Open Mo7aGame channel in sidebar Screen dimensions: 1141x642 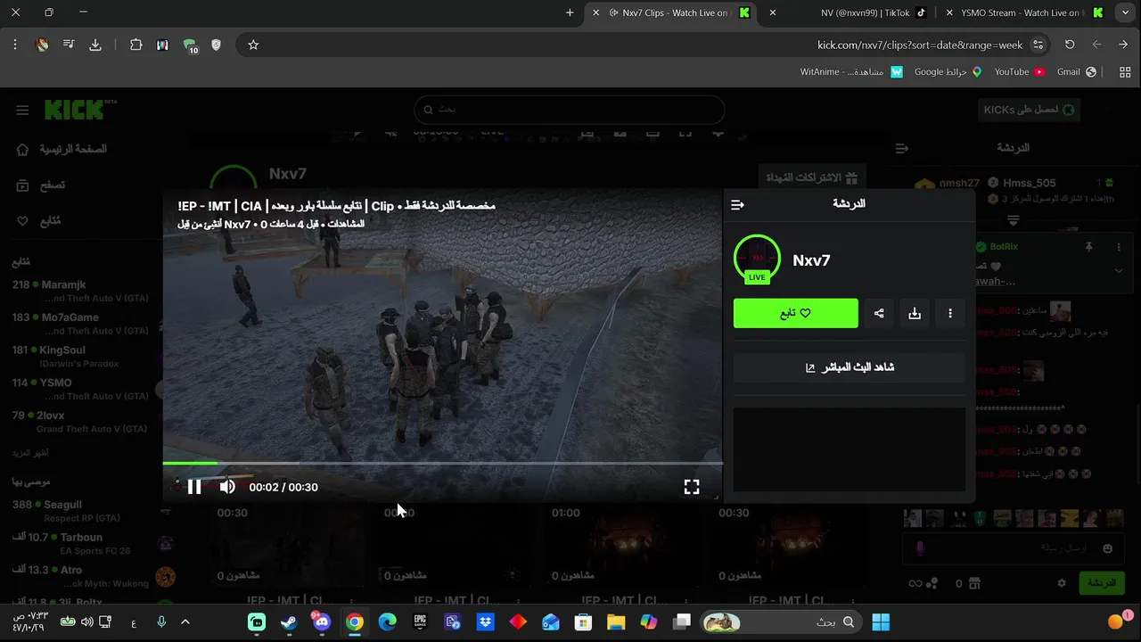point(80,324)
